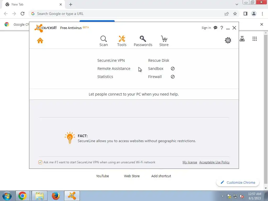The image size is (268, 201).
Task: Click Sign in link in Avast
Action: [206, 28]
